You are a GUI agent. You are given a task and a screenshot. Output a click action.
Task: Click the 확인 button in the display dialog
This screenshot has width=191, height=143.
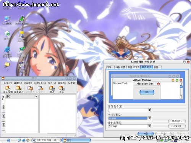(146, 133)
